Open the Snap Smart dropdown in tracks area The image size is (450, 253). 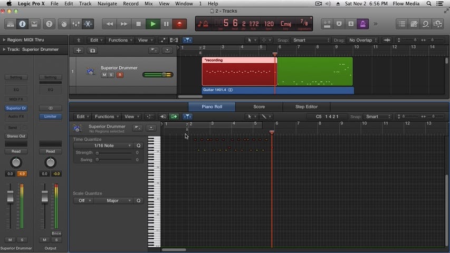(311, 40)
